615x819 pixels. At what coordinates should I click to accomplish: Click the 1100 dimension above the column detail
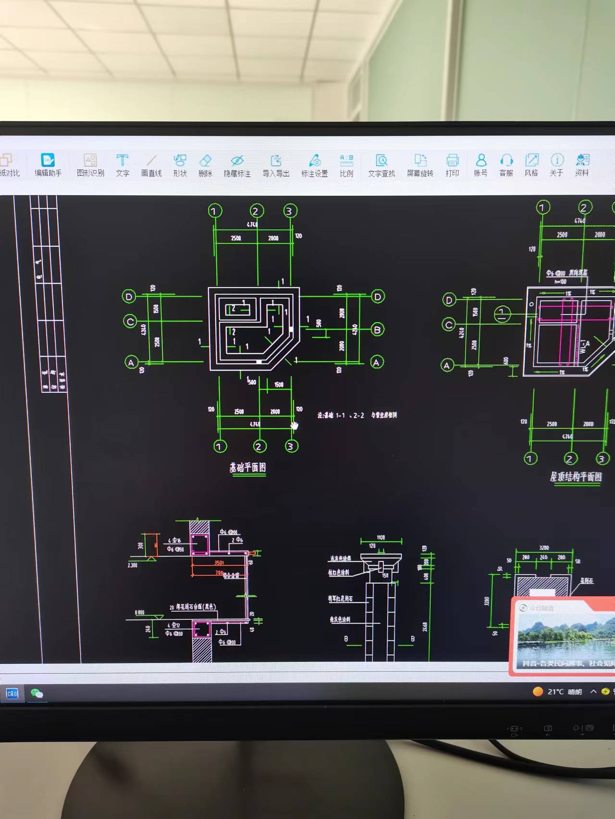click(x=381, y=538)
